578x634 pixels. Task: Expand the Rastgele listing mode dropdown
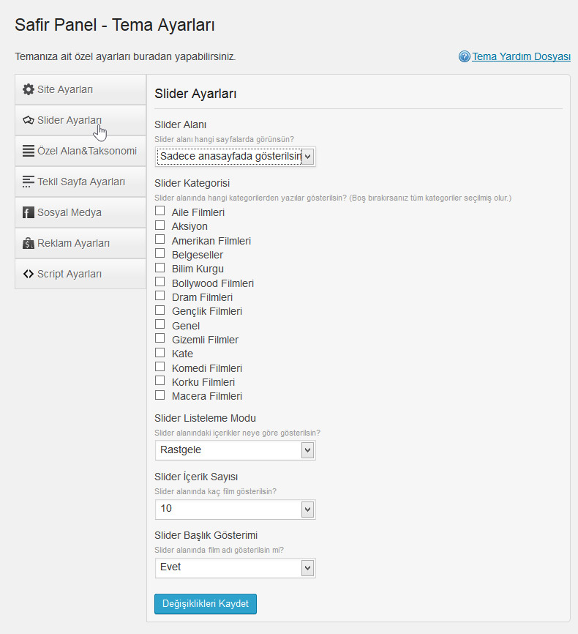pyautogui.click(x=236, y=450)
